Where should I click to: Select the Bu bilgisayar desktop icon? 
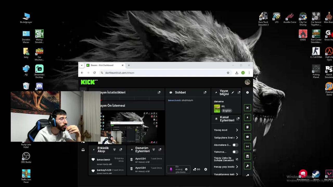coord(26,18)
